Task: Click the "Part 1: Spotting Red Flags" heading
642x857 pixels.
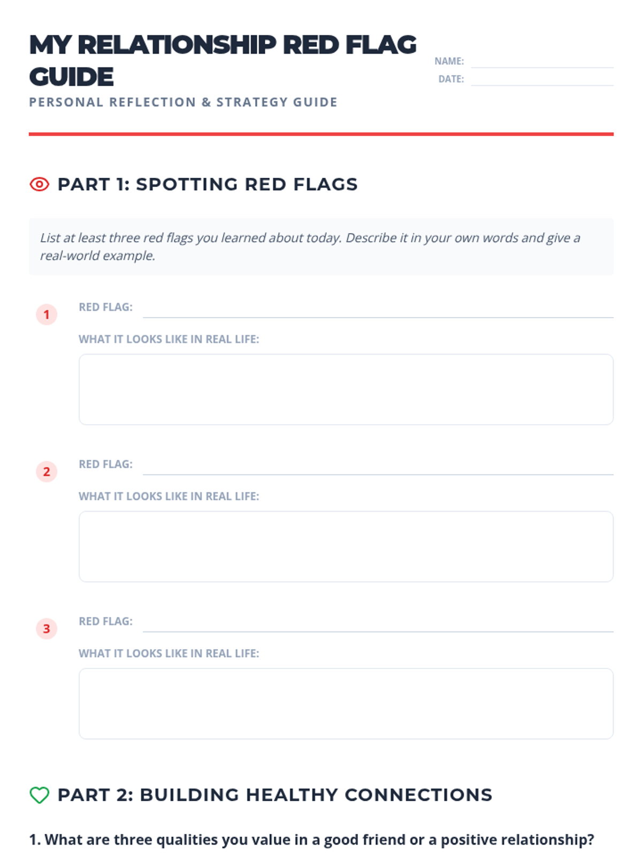Action: tap(208, 184)
